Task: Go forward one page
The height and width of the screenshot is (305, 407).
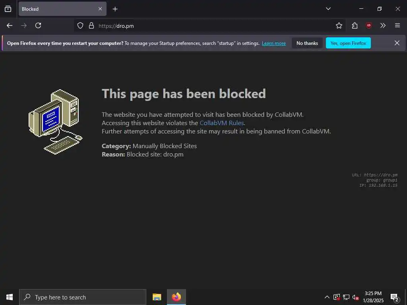Action: click(x=24, y=25)
